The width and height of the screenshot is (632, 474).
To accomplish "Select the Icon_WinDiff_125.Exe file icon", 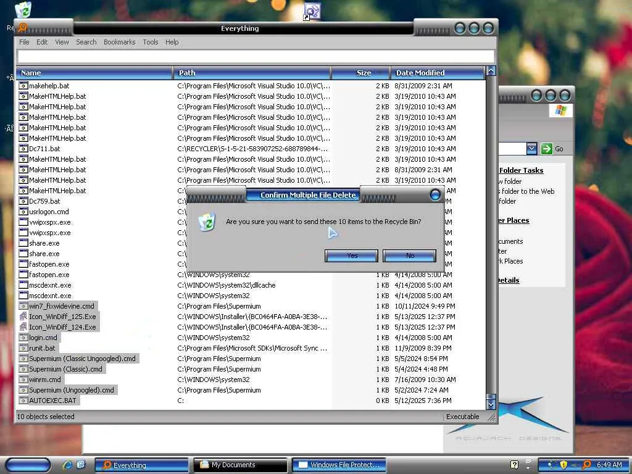I will [23, 317].
